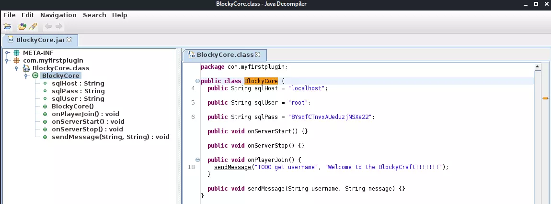
Task: Click the Open Type toolbar icon
Action: pyautogui.click(x=22, y=26)
